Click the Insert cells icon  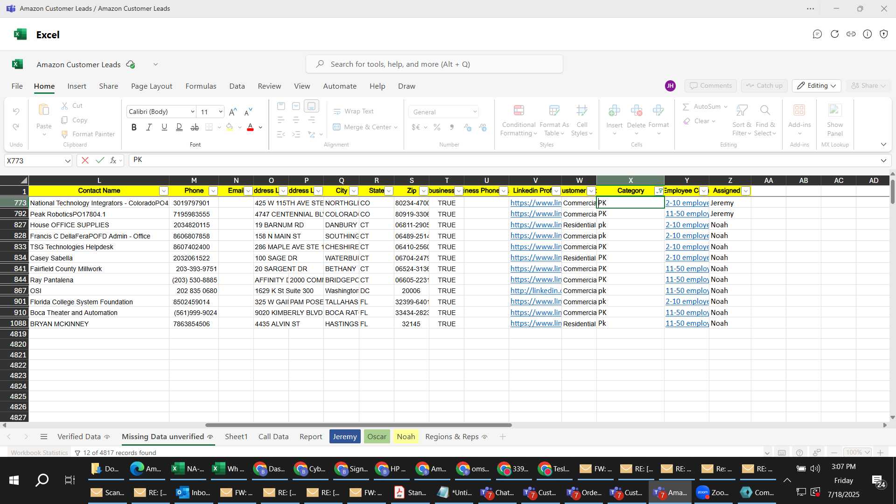[x=614, y=110]
